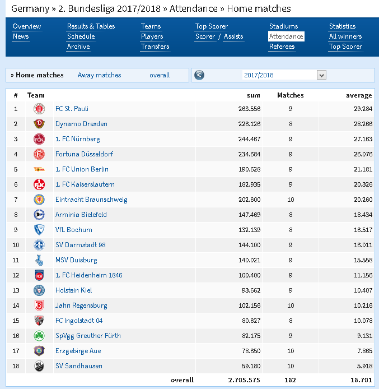The width and height of the screenshot is (379, 389).
Task: Open the Stadiums page
Action: tap(284, 26)
